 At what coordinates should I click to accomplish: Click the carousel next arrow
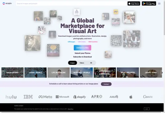(162, 73)
